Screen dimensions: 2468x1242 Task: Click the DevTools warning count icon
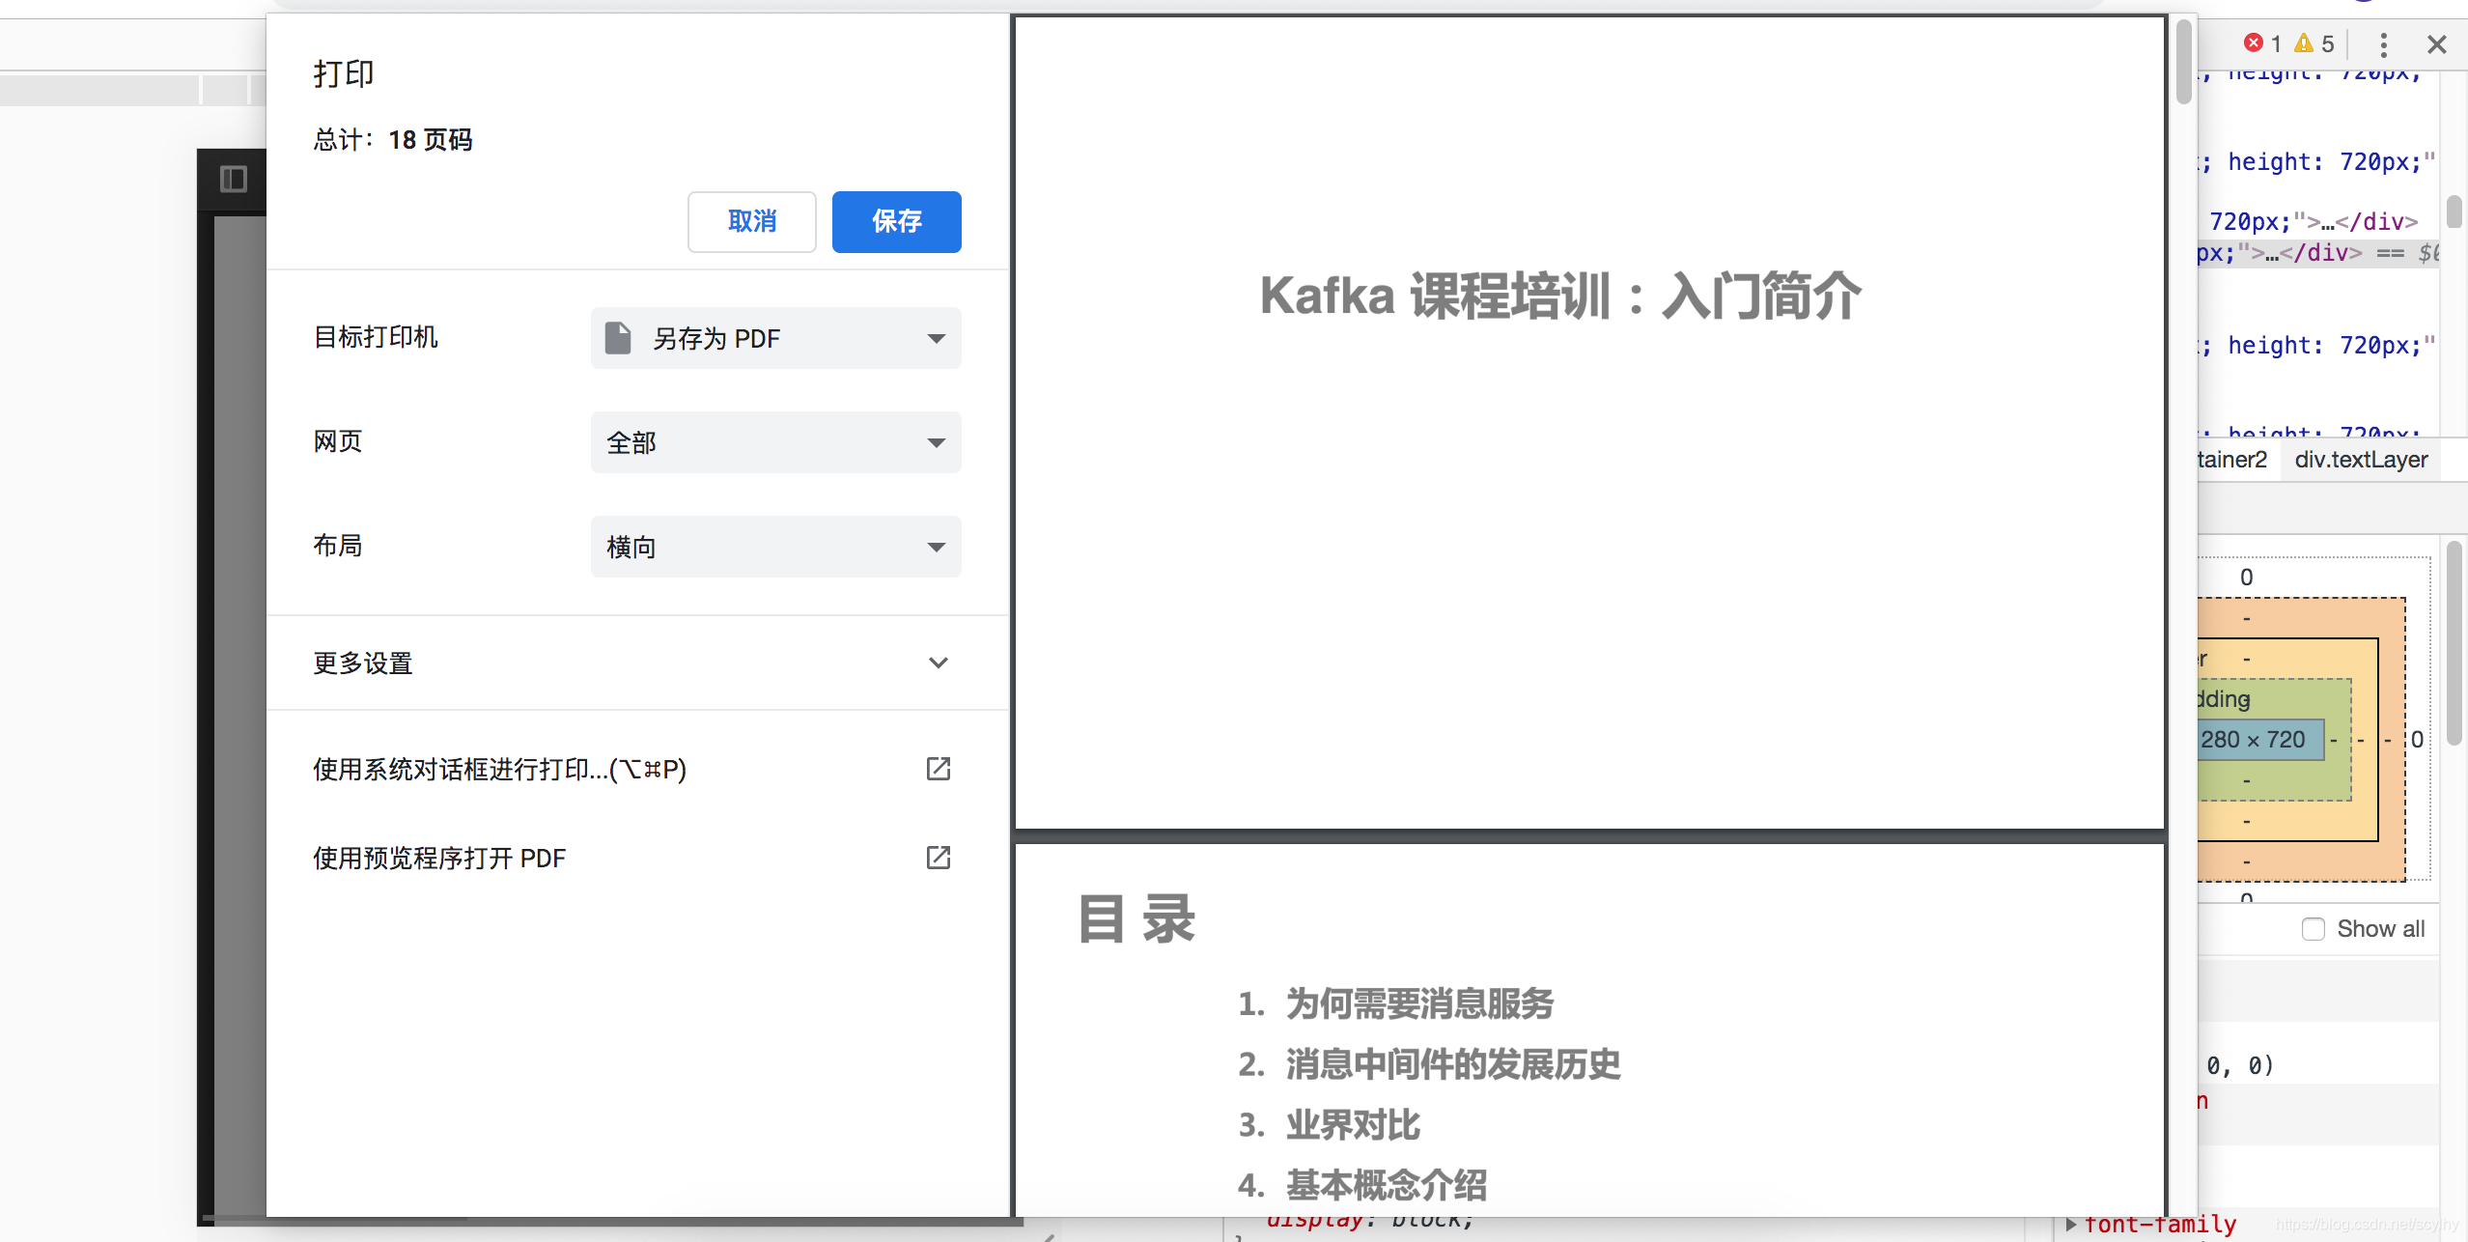point(2304,43)
